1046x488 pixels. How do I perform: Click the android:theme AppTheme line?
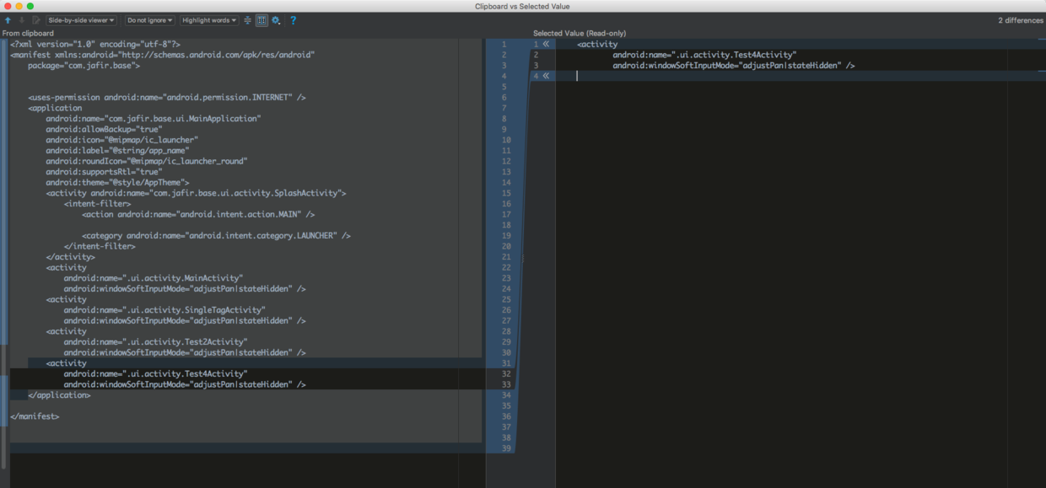click(x=117, y=182)
